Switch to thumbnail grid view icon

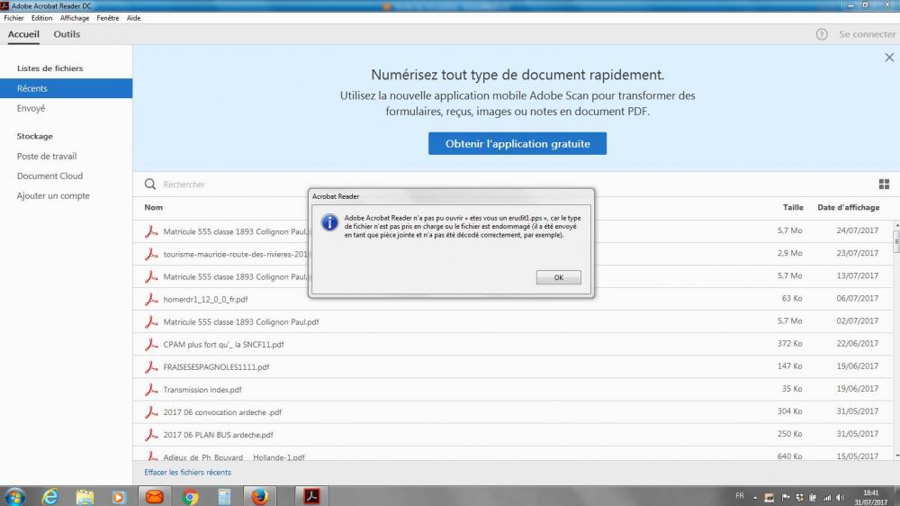pos(884,185)
